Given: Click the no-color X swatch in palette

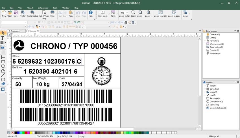Looking at the screenshot, I should 12,133.
